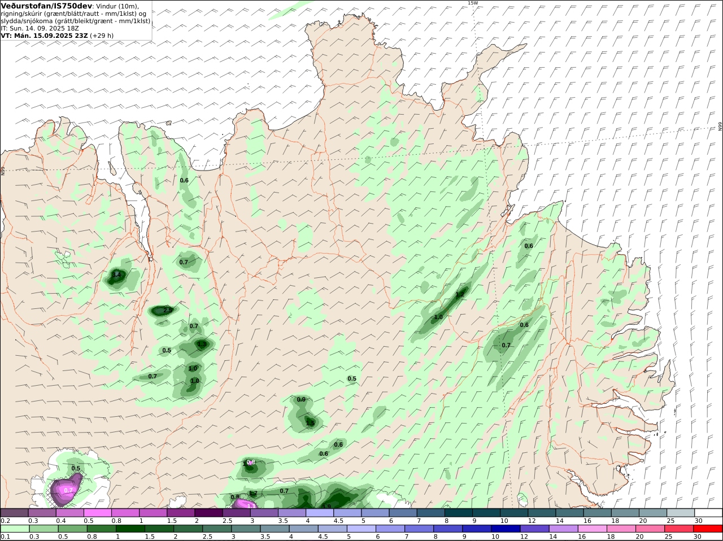Click the 1.7 precipitation value on the map
The width and height of the screenshot is (723, 541).
pyautogui.click(x=253, y=494)
